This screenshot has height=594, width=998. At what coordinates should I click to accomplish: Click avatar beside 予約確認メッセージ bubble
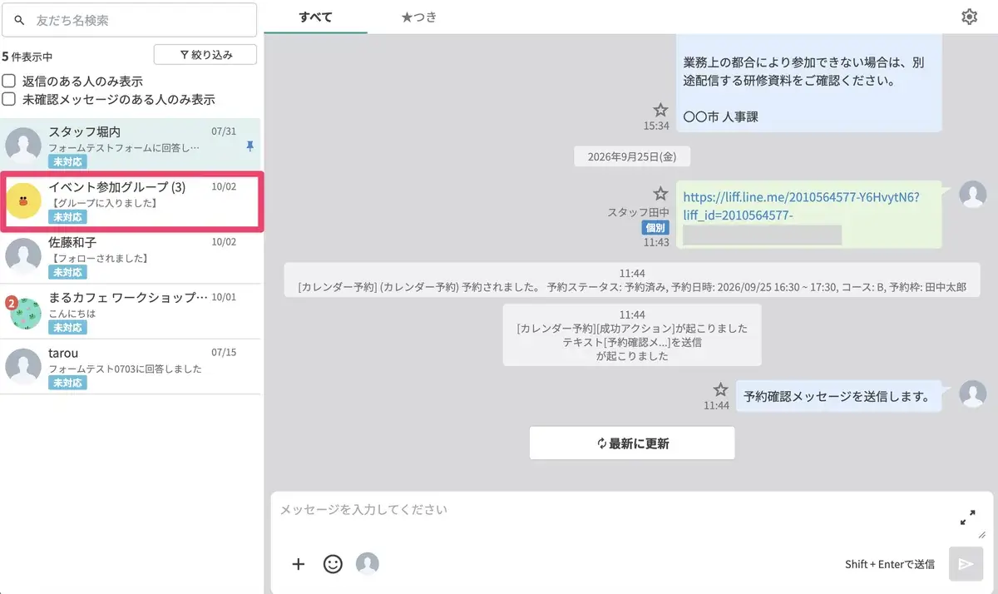(x=973, y=394)
